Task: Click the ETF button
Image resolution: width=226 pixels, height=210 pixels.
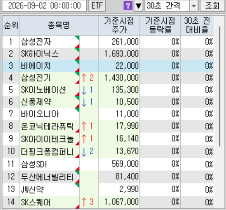Action: pos(97,6)
